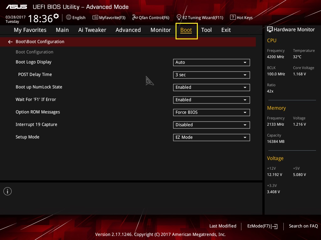The width and height of the screenshot is (321, 240).
Task: Select the Boot tab
Action: pos(186,30)
